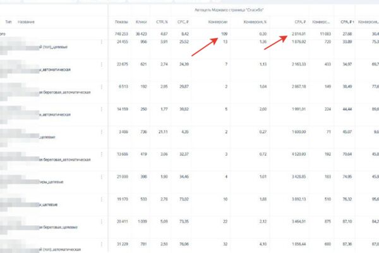
Task: Click the clicks cell 1 039
Action: (x=142, y=221)
